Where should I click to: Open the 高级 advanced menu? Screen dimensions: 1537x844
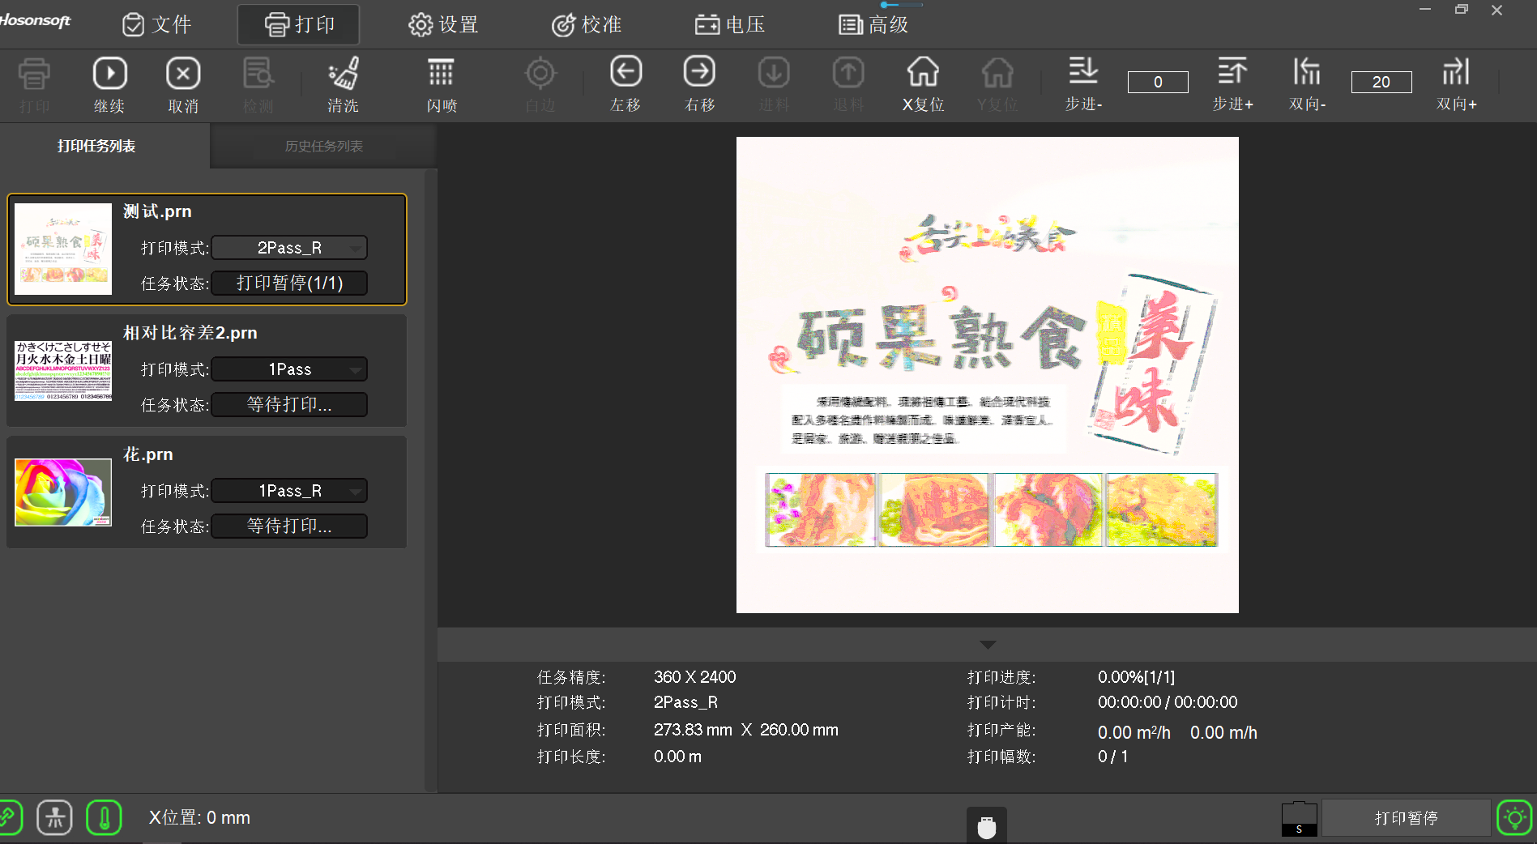point(873,24)
